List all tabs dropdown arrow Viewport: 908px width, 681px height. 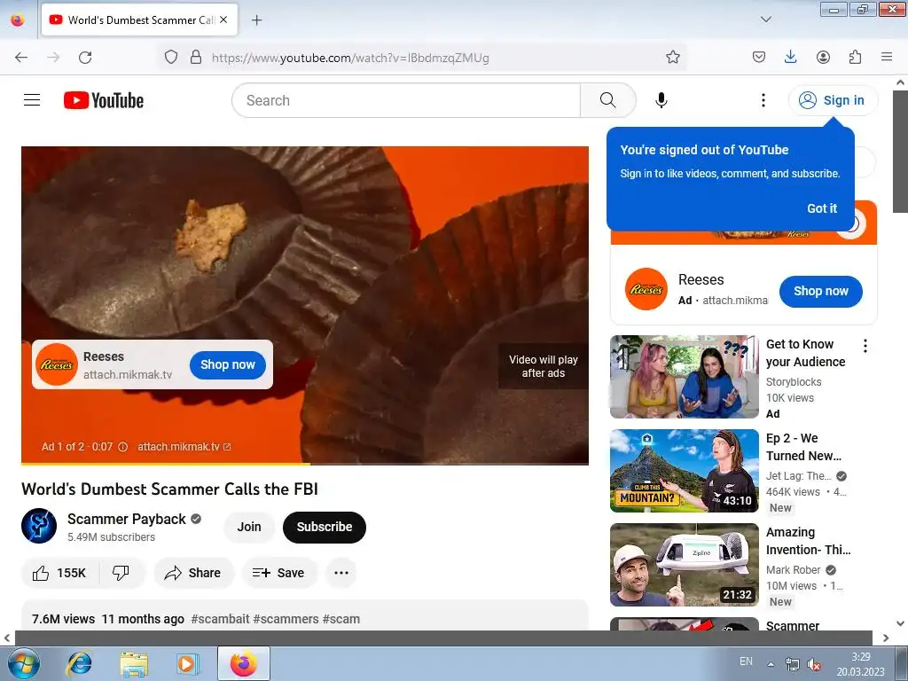pyautogui.click(x=765, y=20)
